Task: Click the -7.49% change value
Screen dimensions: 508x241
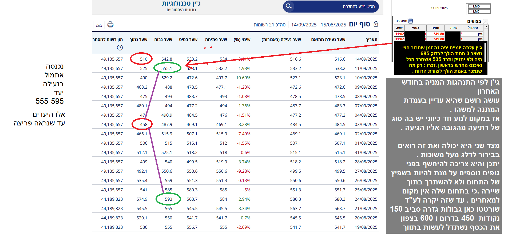Action: (x=244, y=134)
